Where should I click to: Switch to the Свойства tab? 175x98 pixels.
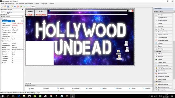pyautogui.click(x=3, y=12)
